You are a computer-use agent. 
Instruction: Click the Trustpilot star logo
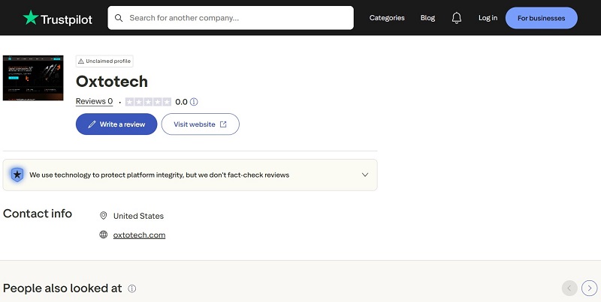[x=31, y=18]
